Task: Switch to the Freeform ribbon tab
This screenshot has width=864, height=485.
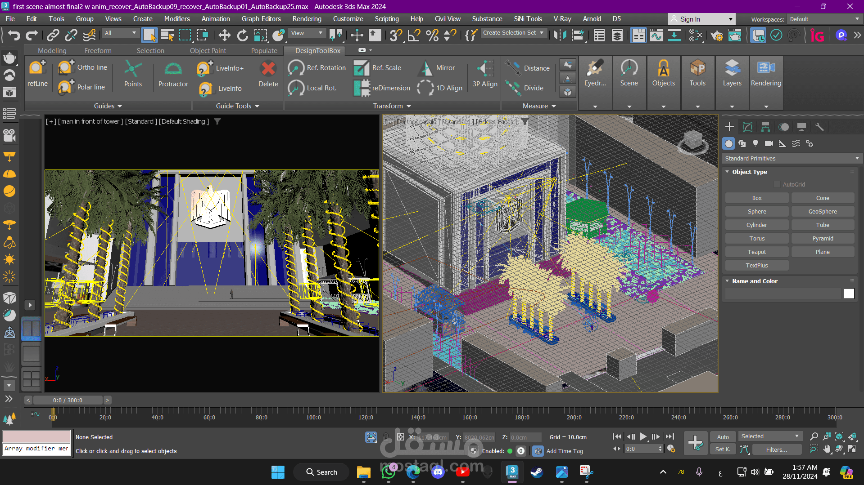Action: pyautogui.click(x=98, y=51)
